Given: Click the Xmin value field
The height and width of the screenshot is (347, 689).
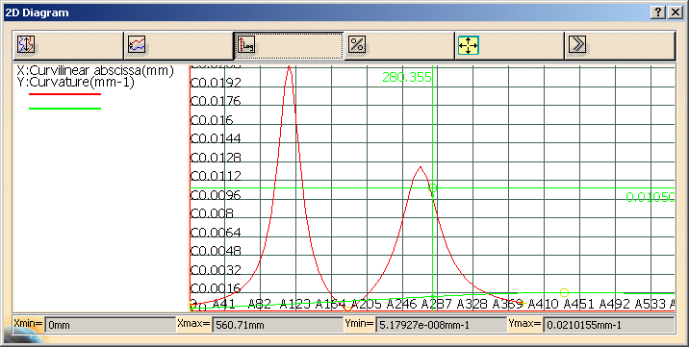Looking at the screenshot, I should click(111, 326).
